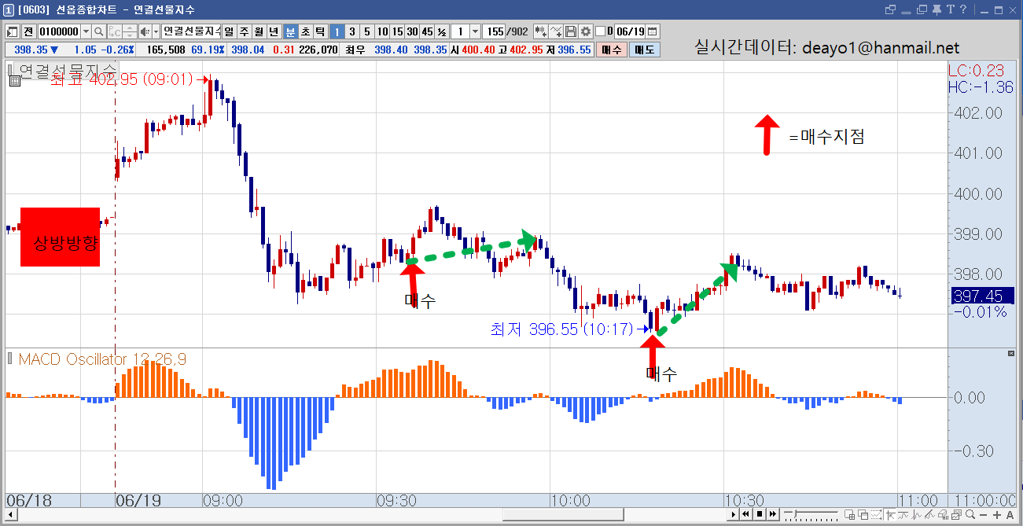Search for an instrument with the magnifier icon
1023x526 pixels.
coord(99,31)
